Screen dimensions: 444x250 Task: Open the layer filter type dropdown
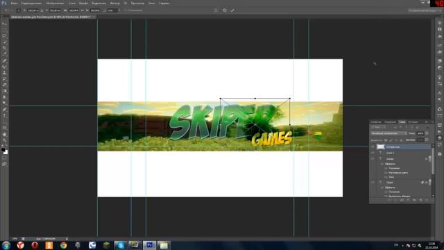coord(378,127)
